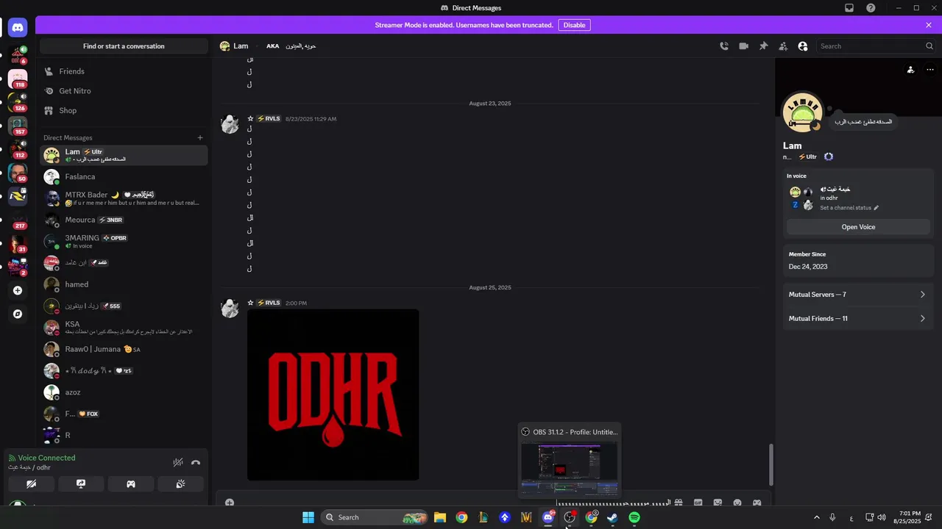Hide the user profile panel
The image size is (942, 529).
pyautogui.click(x=803, y=46)
